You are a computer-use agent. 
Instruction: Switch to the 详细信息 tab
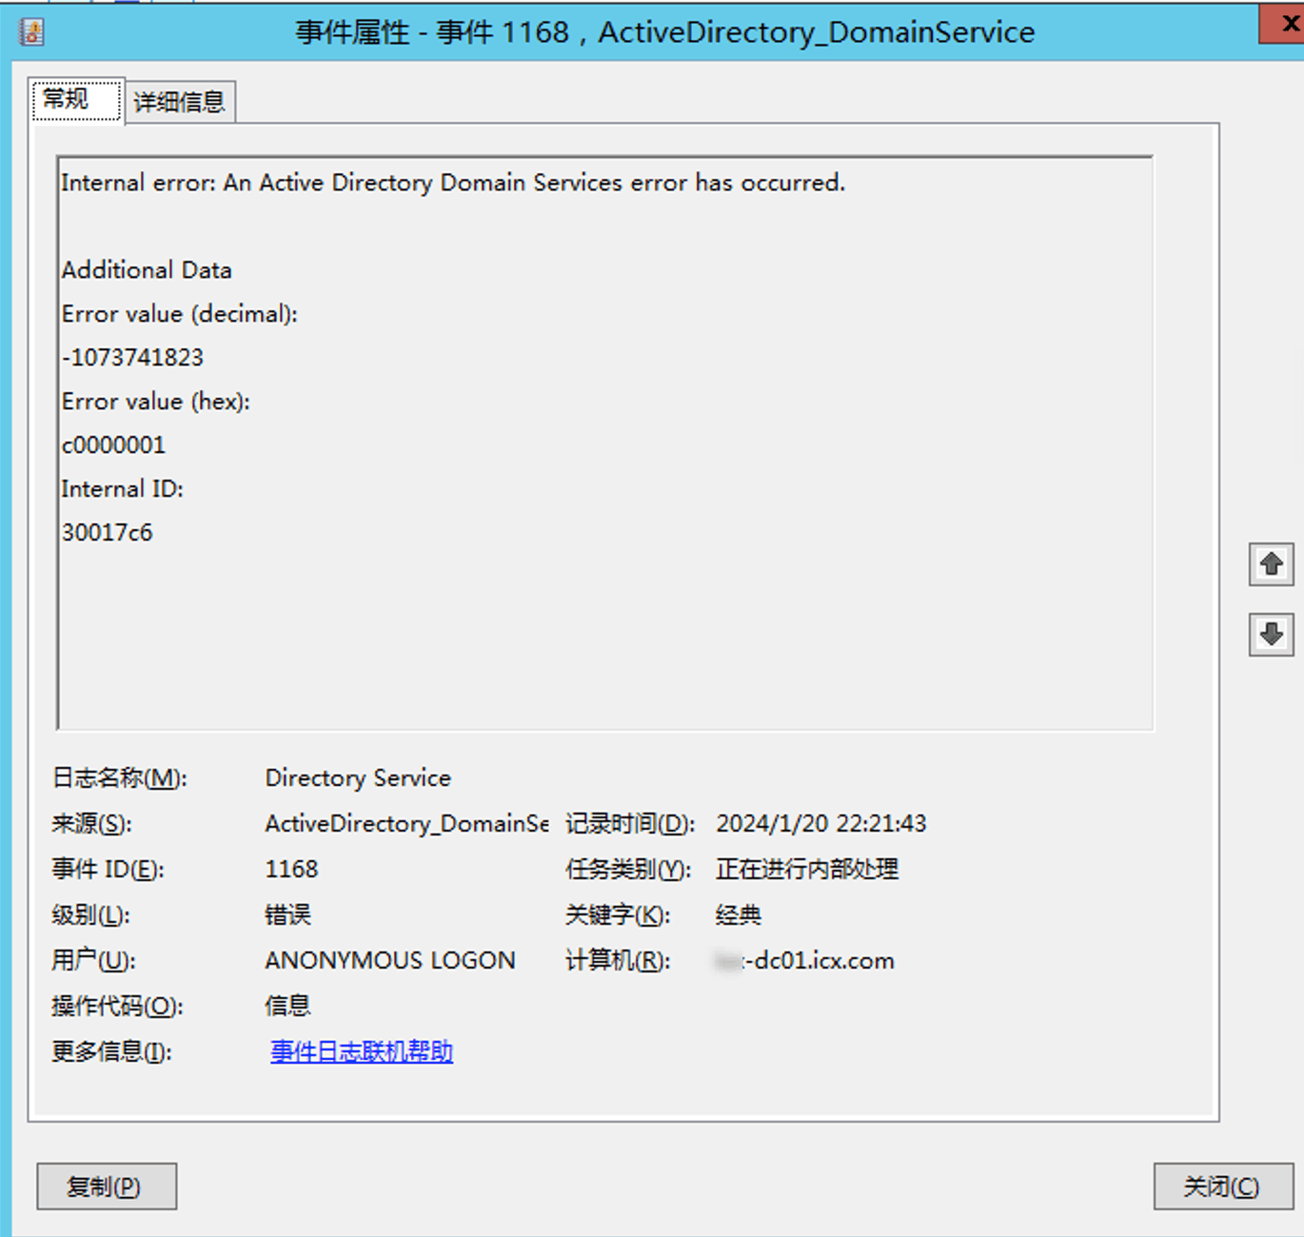[x=180, y=102]
